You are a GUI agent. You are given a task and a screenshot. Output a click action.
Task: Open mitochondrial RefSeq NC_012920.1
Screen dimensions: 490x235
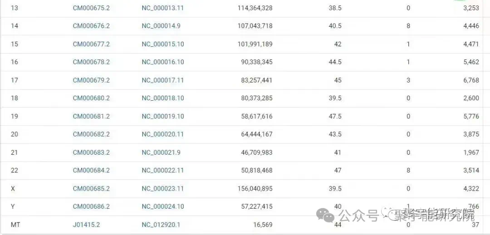coord(161,225)
